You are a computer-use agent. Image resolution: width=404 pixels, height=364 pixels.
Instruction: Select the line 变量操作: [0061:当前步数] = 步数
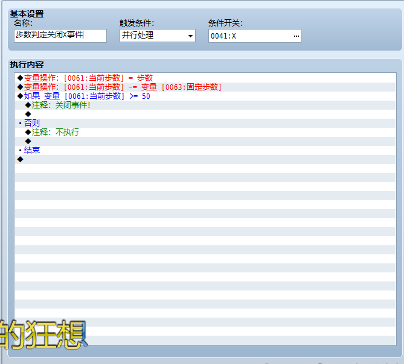(x=205, y=78)
